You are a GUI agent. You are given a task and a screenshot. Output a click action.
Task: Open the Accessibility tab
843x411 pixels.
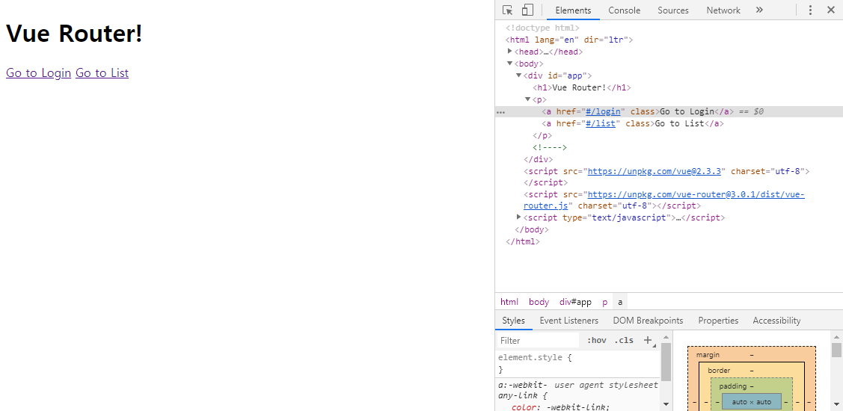[x=776, y=320]
